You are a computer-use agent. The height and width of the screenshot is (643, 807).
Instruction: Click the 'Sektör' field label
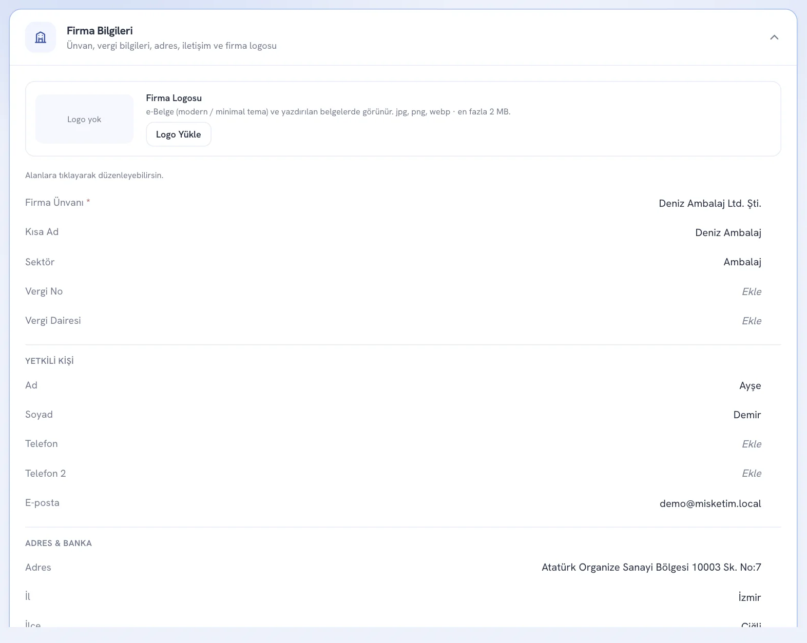coord(40,262)
